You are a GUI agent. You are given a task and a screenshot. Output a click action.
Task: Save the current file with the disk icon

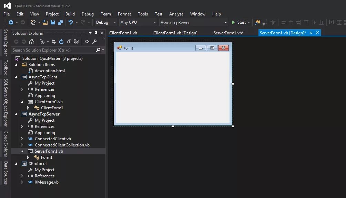(52, 22)
